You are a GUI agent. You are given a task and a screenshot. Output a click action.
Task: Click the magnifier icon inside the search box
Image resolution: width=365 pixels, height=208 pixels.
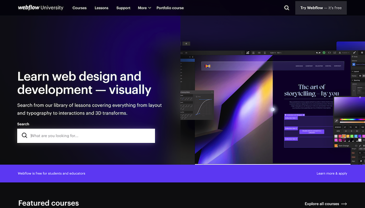[25, 135]
